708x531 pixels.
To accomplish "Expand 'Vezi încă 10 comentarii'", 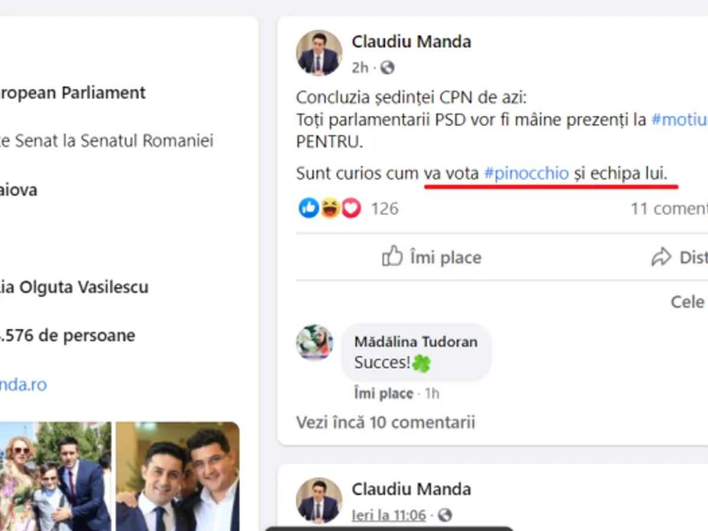I will [x=385, y=422].
